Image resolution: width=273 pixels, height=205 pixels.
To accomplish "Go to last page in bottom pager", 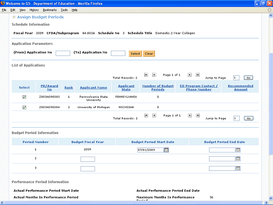I will click(x=197, y=115).
